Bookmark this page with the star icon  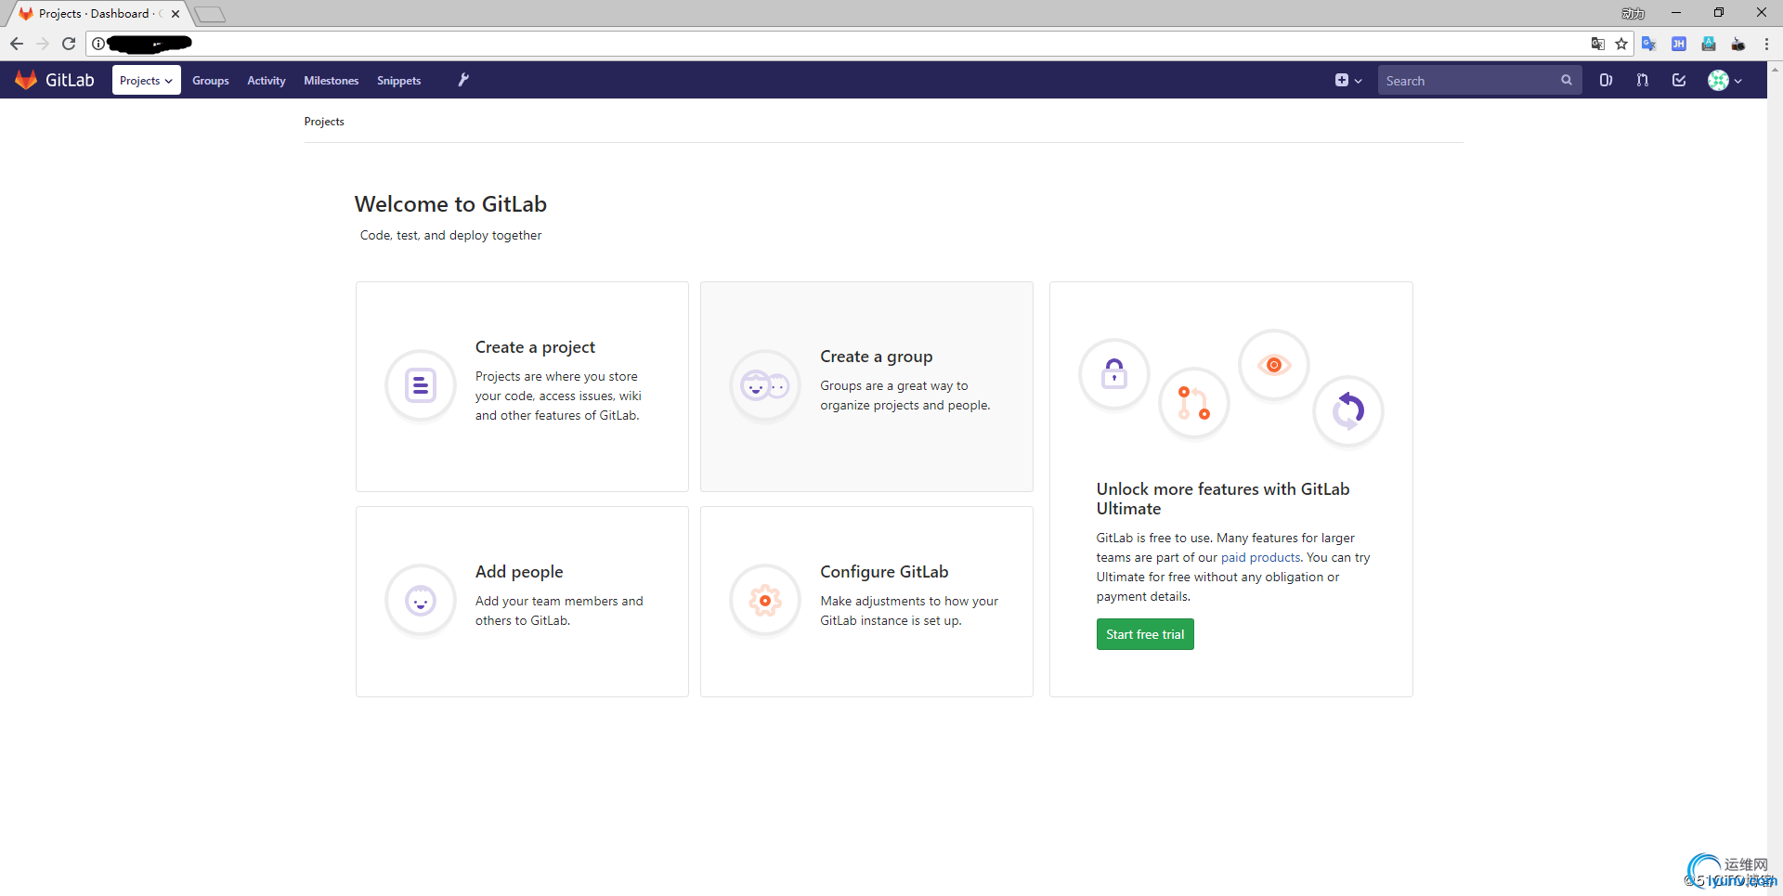[x=1621, y=44]
